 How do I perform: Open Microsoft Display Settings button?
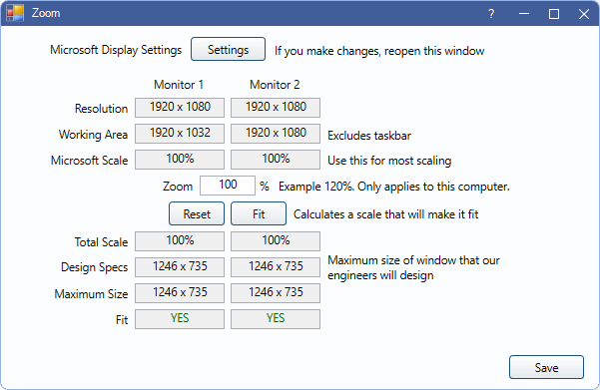click(228, 49)
